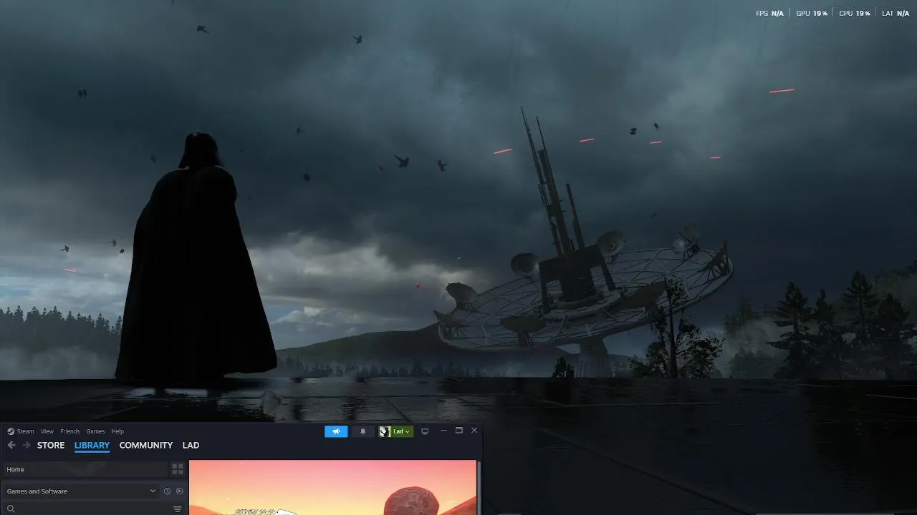917x515 pixels.
Task: Open the Steam menu
Action: 21,431
